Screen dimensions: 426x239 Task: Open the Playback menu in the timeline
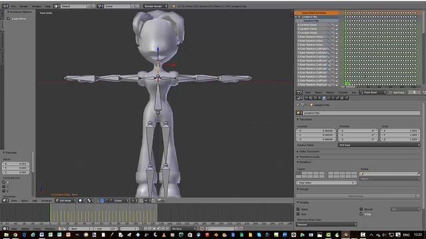pyautogui.click(x=50, y=228)
